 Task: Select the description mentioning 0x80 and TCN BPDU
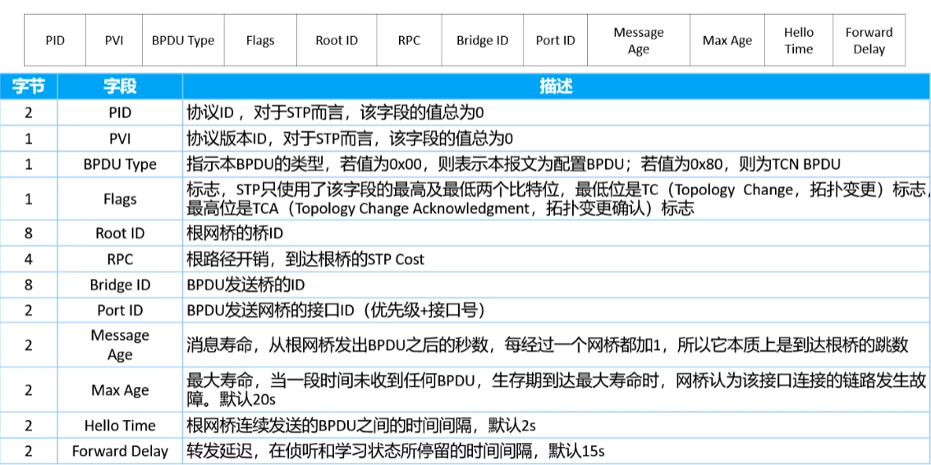tap(557, 164)
